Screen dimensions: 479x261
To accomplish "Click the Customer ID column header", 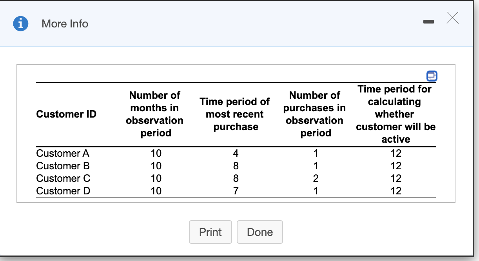I will 66,114.
